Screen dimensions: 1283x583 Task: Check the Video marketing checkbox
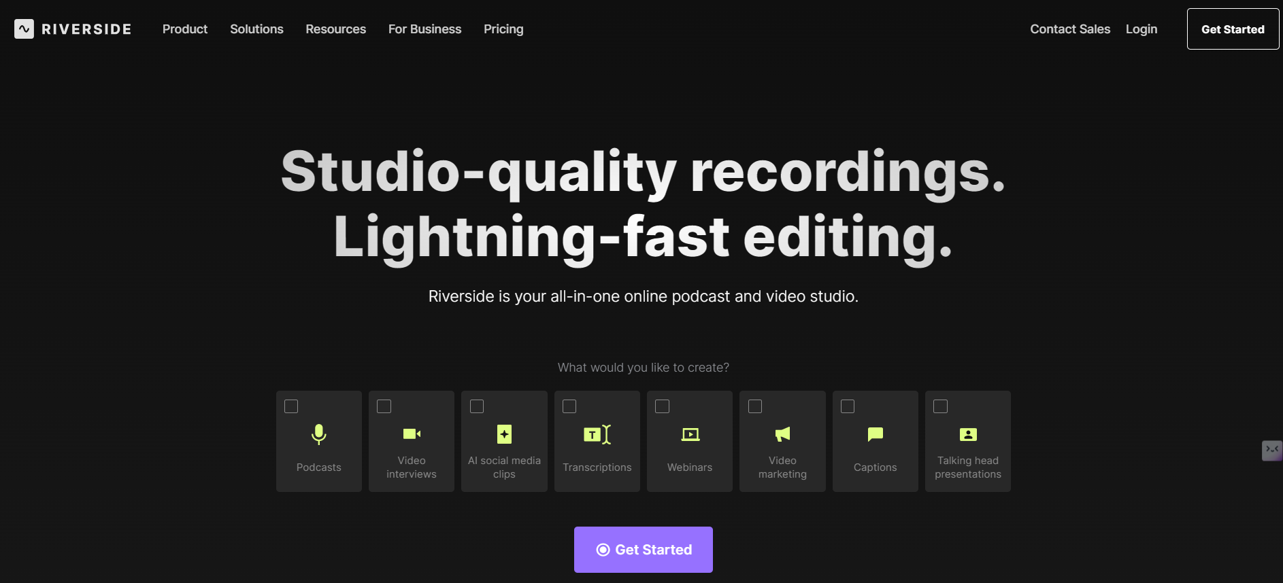click(x=755, y=406)
